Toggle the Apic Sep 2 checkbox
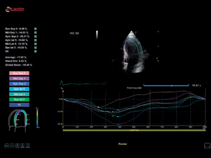 [35, 36]
